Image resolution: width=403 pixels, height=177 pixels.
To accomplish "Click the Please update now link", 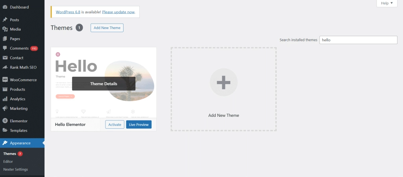I will 118,12.
